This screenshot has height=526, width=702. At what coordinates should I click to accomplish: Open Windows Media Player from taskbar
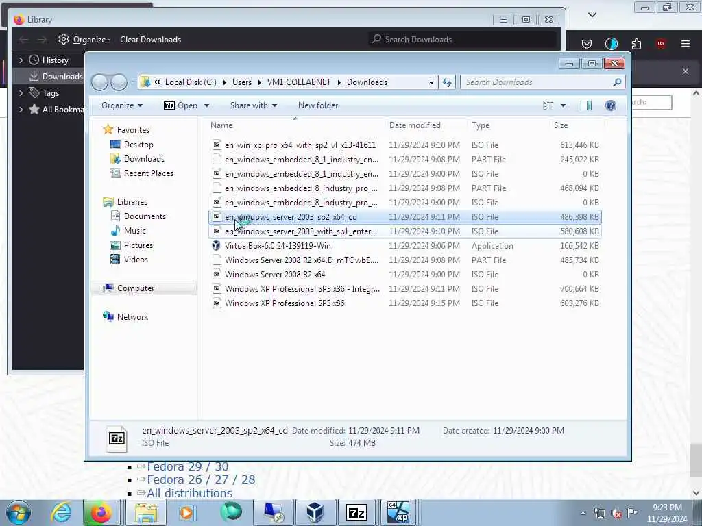click(186, 512)
